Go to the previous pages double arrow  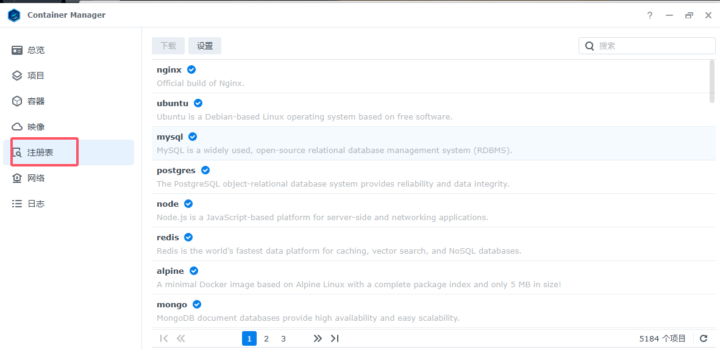(180, 338)
